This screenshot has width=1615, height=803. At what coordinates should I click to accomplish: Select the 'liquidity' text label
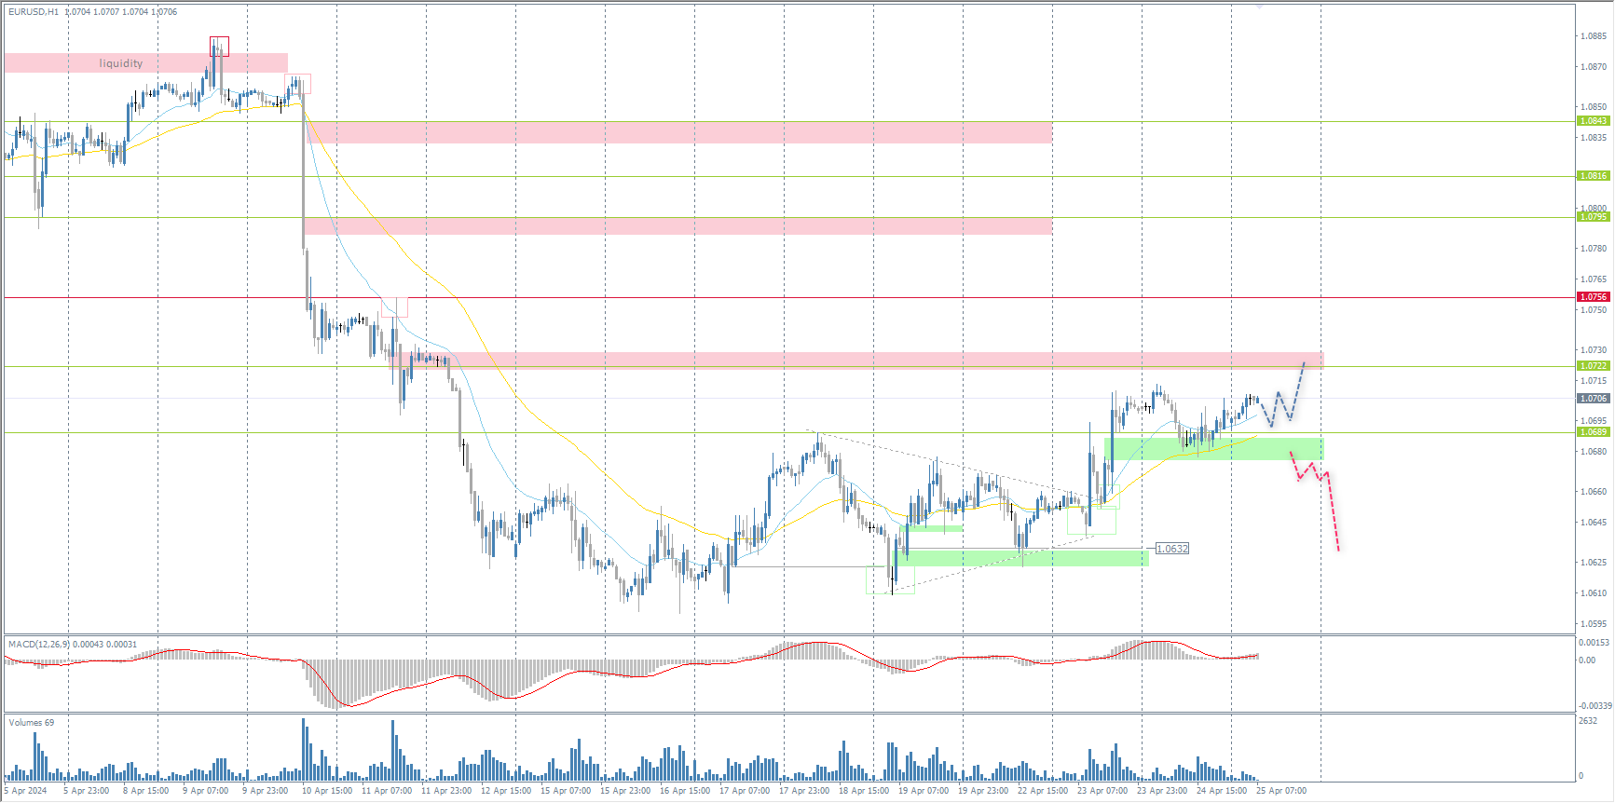121,63
